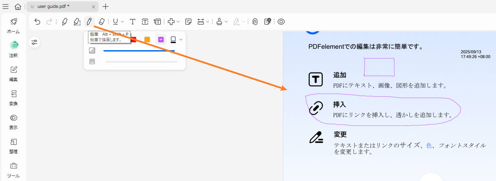Open the stamp tool dropdown arrow
The width and height of the screenshot is (496, 181).
coord(226,22)
